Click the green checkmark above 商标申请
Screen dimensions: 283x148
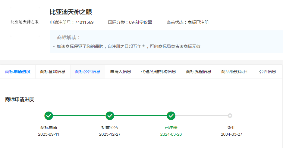49,116
